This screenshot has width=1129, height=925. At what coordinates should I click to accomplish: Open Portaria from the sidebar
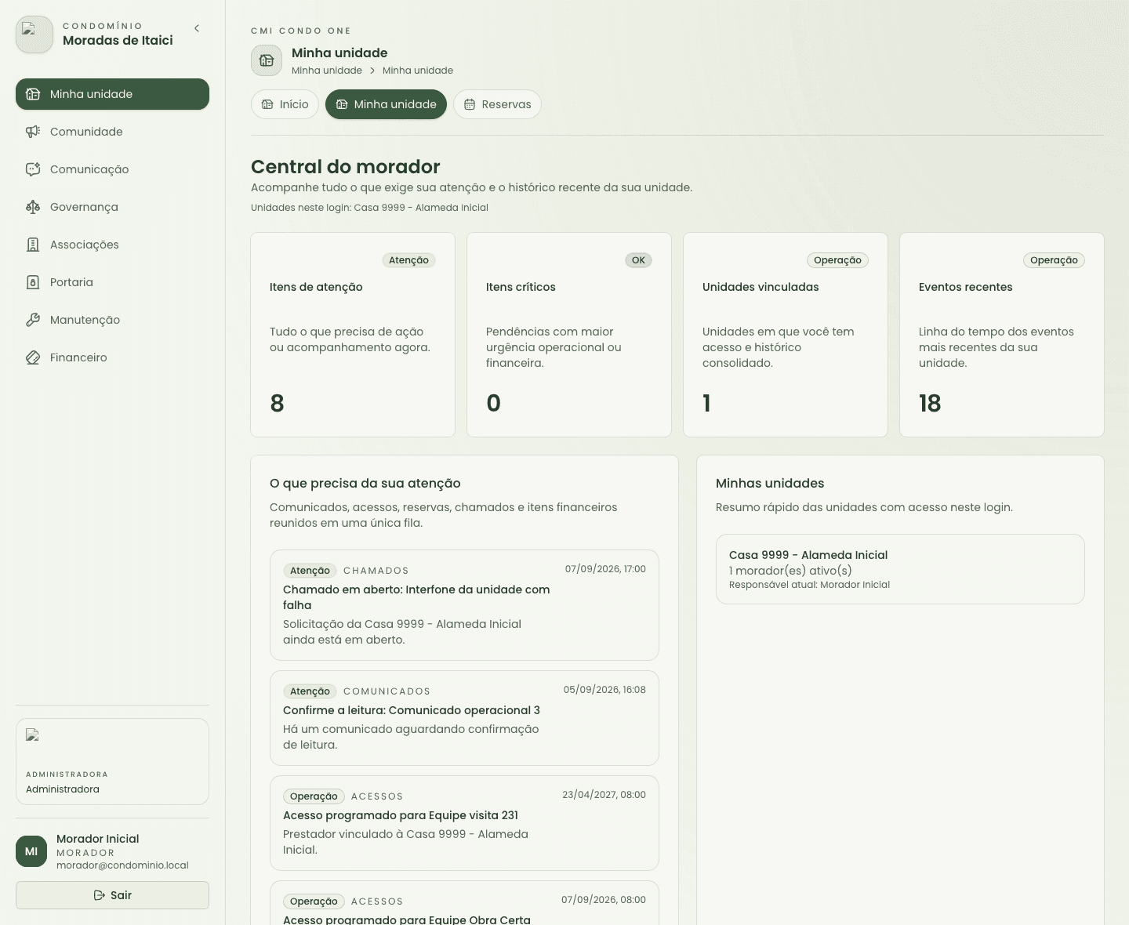(x=112, y=282)
